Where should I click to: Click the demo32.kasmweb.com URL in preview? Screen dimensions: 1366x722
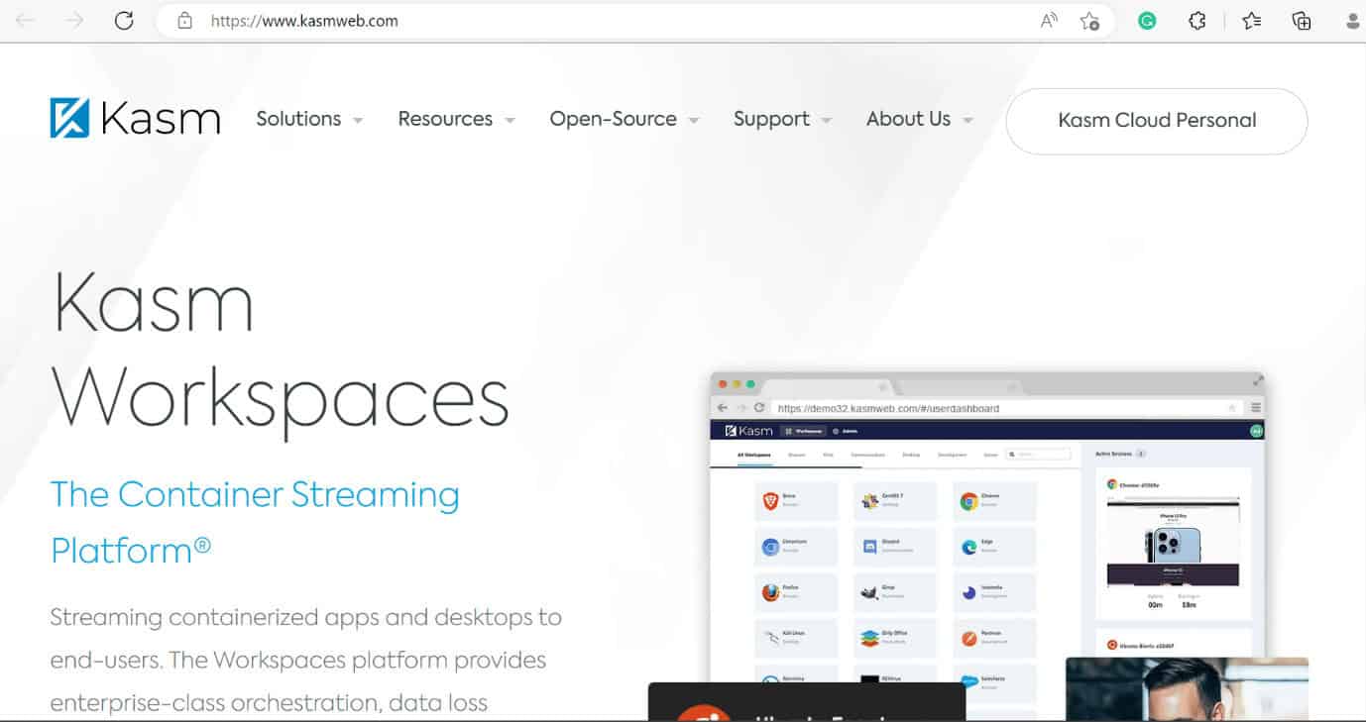point(888,408)
